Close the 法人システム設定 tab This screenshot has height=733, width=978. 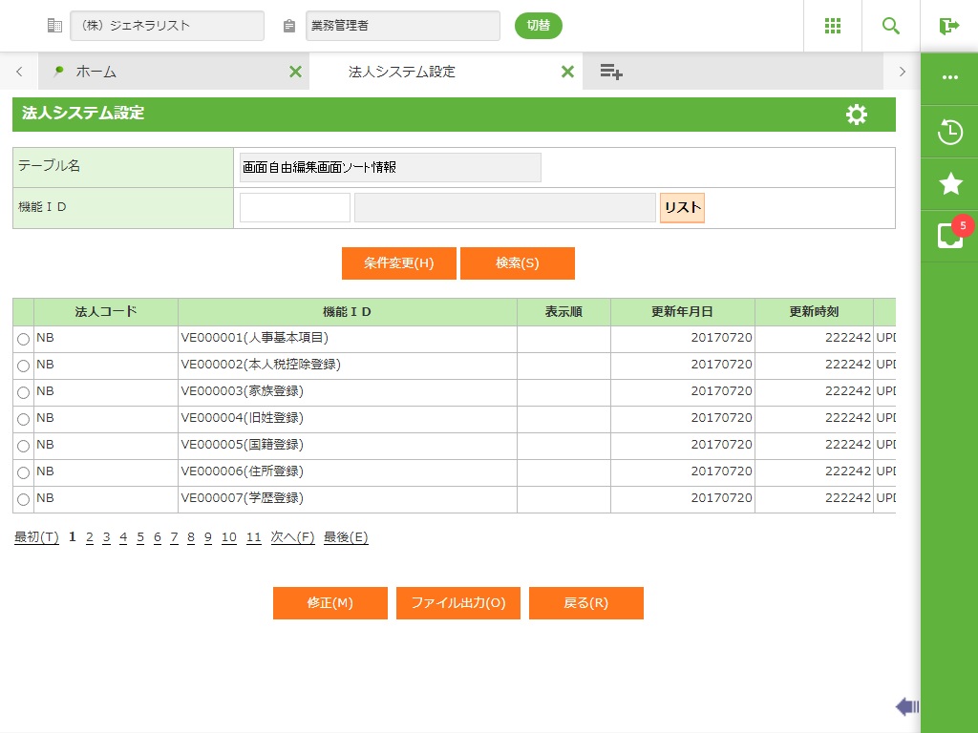click(567, 72)
